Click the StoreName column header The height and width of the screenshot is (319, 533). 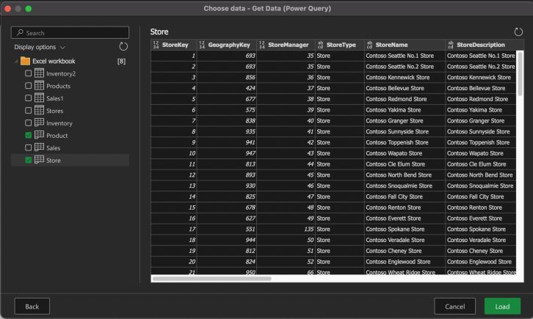[405, 45]
